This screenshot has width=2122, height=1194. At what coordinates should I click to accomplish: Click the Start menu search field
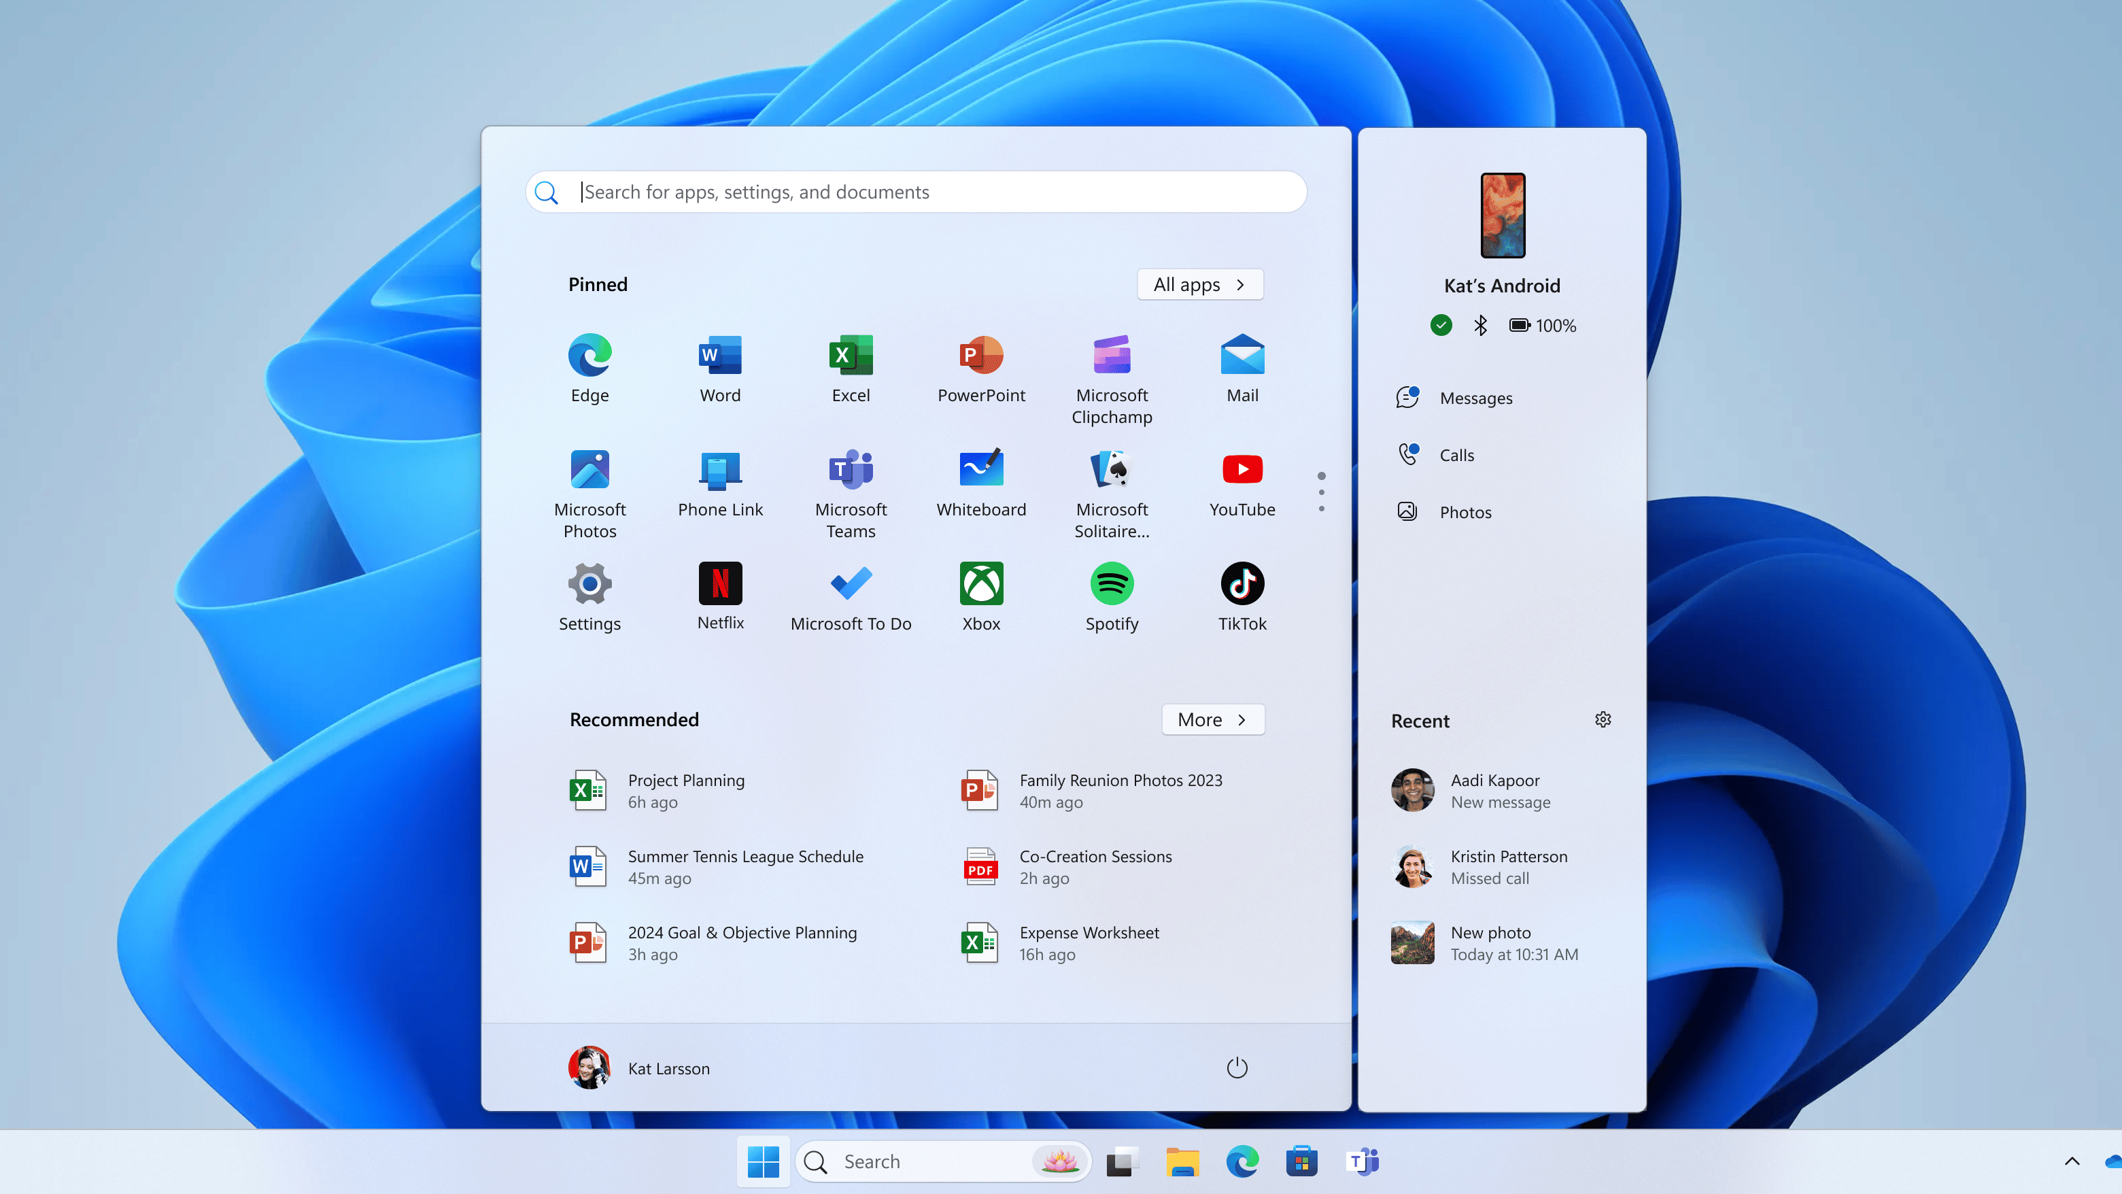[914, 191]
